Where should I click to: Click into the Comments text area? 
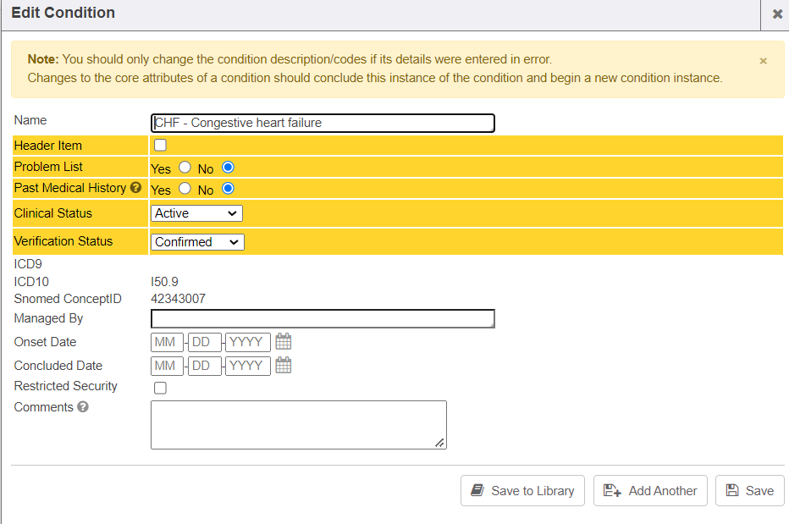tap(298, 424)
